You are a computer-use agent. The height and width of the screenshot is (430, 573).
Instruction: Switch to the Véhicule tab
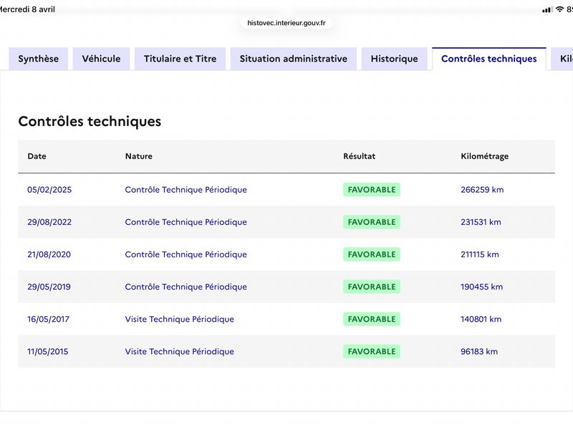pos(101,59)
